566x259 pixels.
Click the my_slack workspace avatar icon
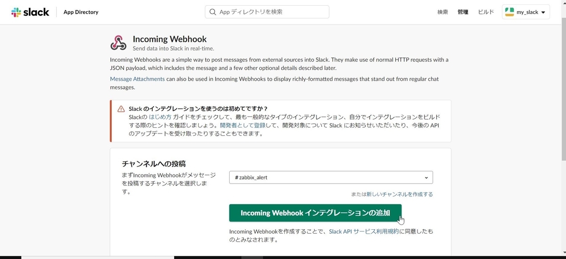(509, 12)
